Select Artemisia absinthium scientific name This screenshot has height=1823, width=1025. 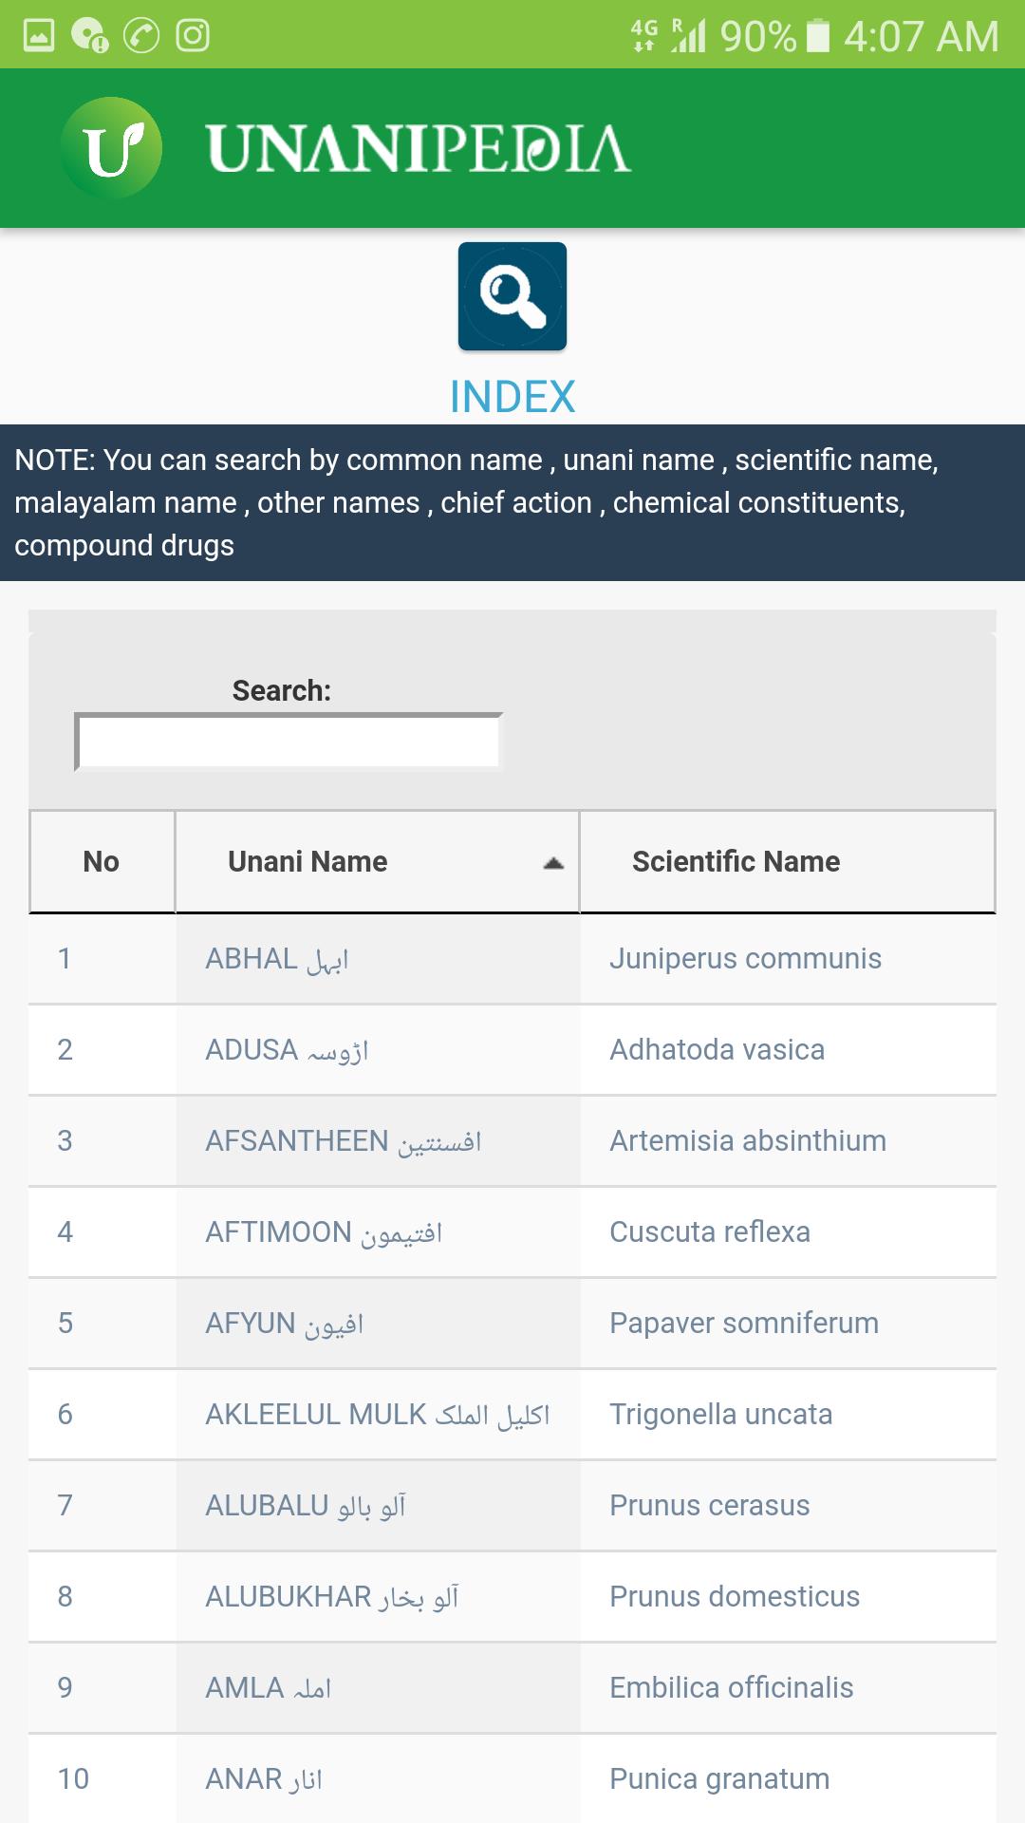[x=748, y=1140]
